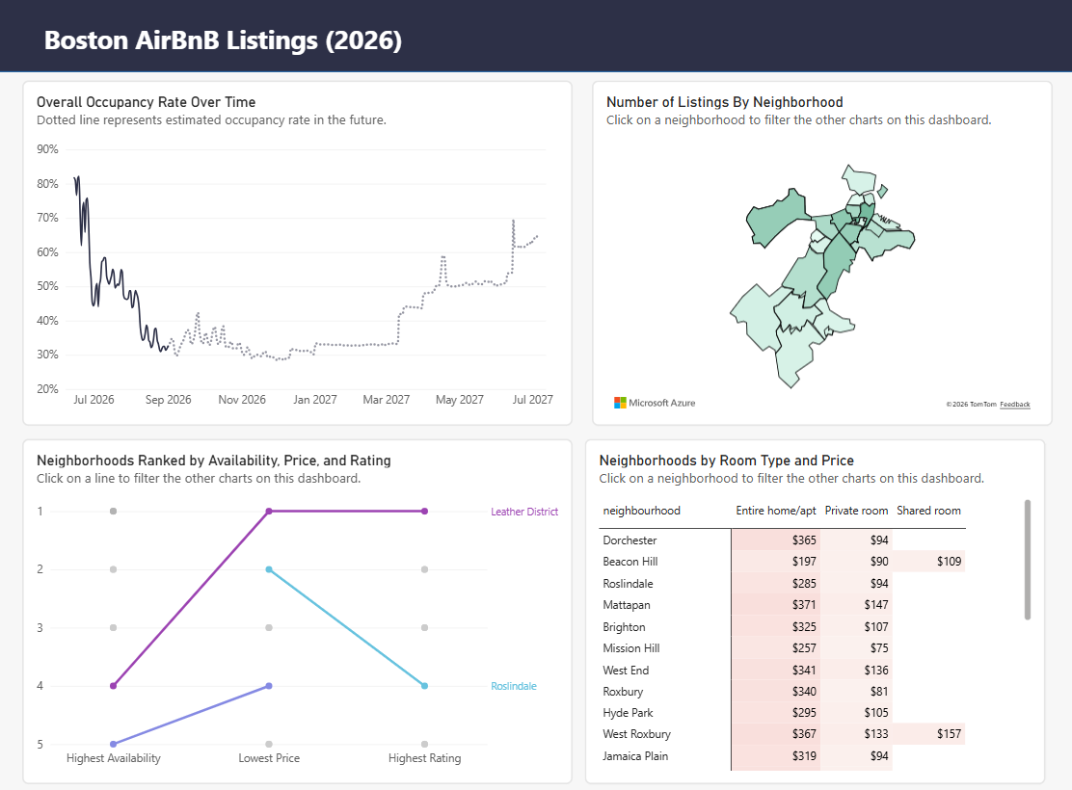The width and height of the screenshot is (1072, 790).
Task: Click the West Roxbury $157 shared room cell
Action: pos(928,734)
